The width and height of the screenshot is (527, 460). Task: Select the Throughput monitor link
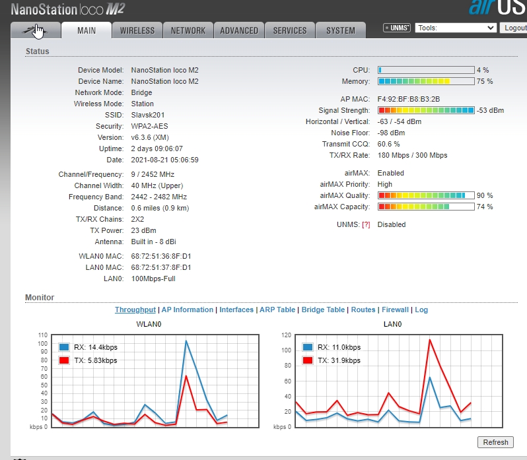point(135,310)
